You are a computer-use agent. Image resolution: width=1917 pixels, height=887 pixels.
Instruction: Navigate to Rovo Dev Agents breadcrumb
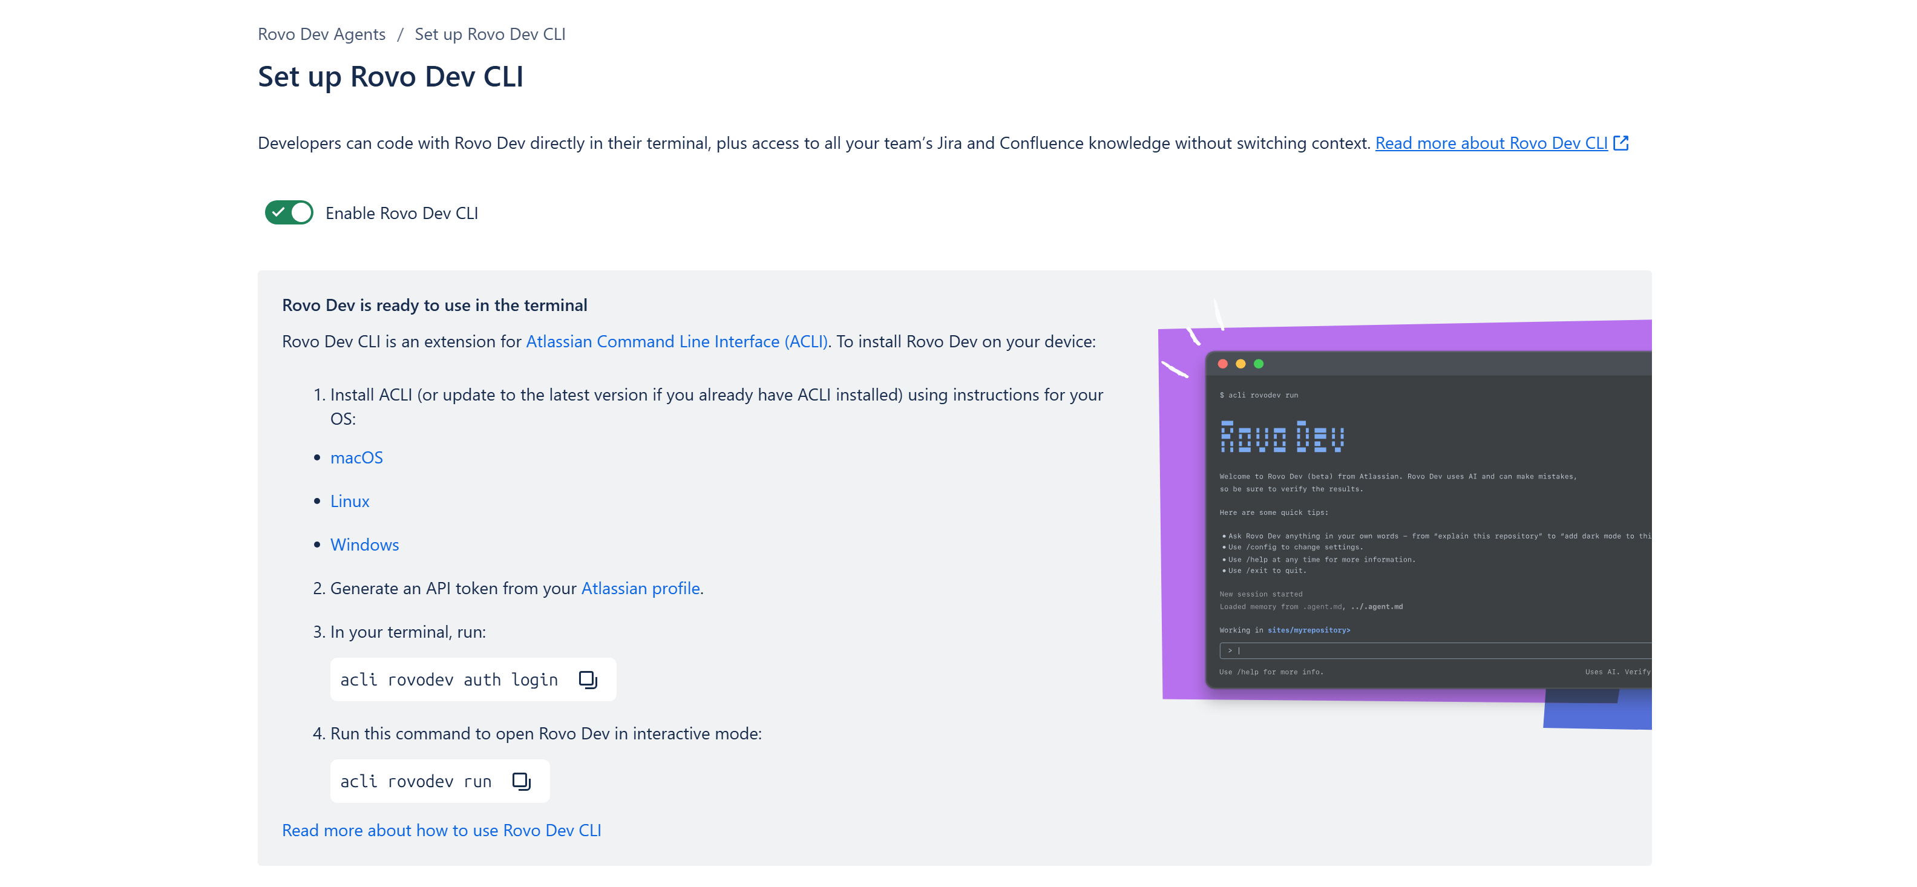tap(321, 33)
